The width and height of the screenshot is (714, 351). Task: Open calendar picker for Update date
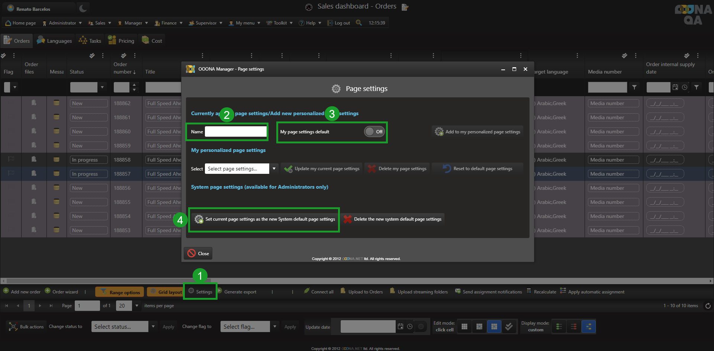[x=401, y=326]
